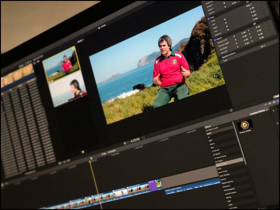Screen dimensions: 280x210
Task: Select the highlighted Cinema Grade category row
Action: [230, 162]
